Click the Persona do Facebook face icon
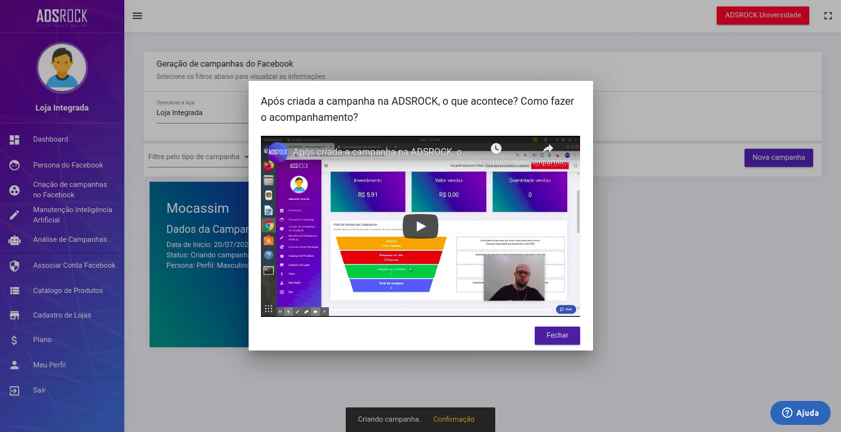This screenshot has width=841, height=432. pyautogui.click(x=14, y=165)
